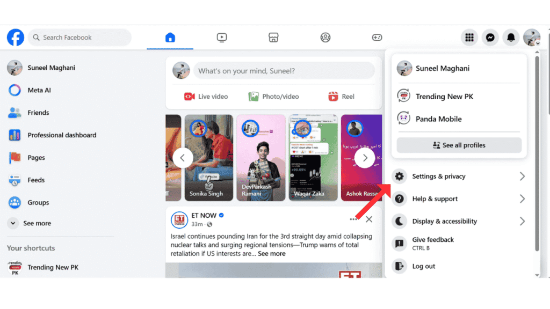
Task: Open the ET NOW post's See more link
Action: 272,253
